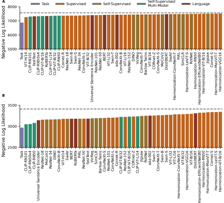Image resolution: width=224 pixels, height=203 pixels.
Task: Select the 'Supervised' legend label
Action: coord(76,4)
